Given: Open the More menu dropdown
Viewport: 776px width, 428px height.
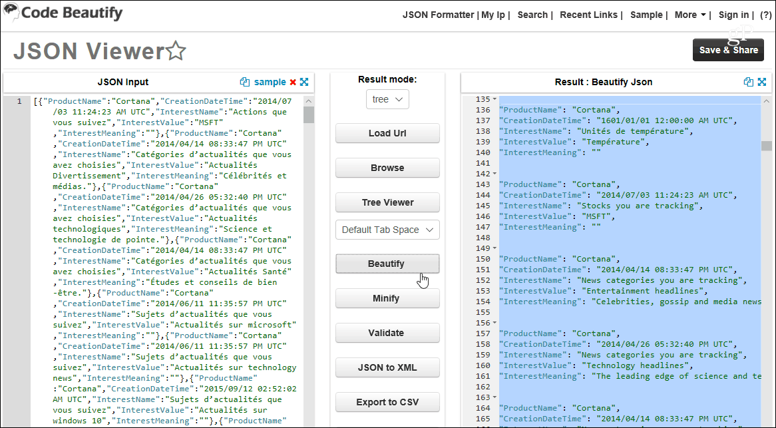Looking at the screenshot, I should (690, 15).
